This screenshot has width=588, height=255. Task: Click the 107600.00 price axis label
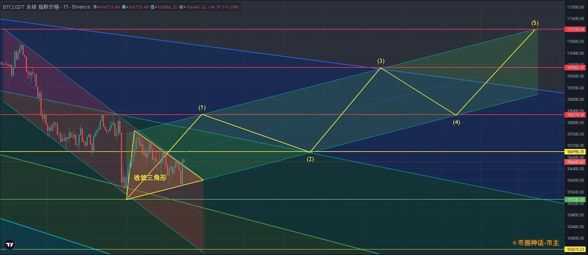pos(576,134)
